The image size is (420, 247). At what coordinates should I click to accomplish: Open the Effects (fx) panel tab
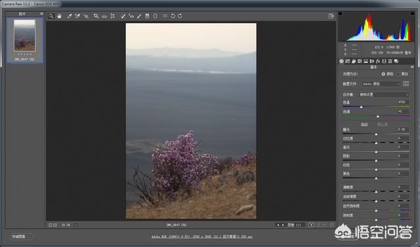click(378, 61)
